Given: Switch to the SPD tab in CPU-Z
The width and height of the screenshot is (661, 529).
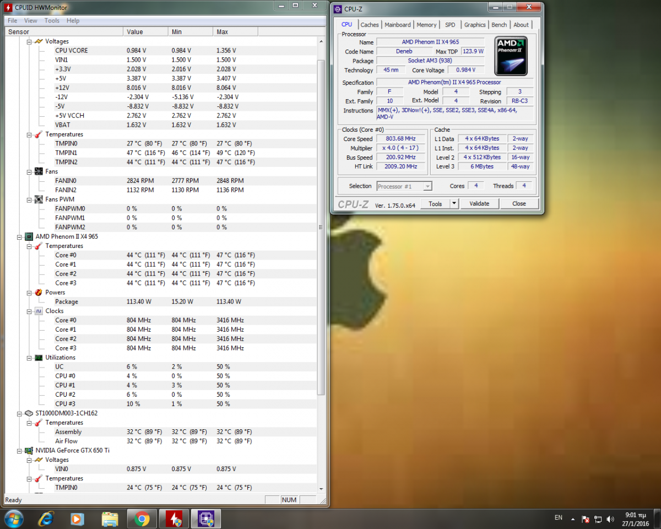Looking at the screenshot, I should [450, 25].
